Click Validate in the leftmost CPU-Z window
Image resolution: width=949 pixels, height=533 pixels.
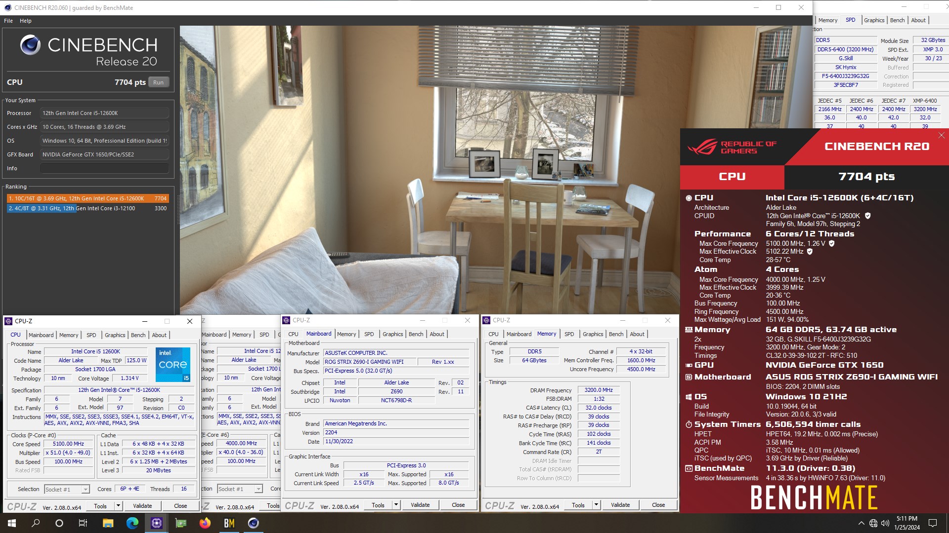[x=142, y=506]
